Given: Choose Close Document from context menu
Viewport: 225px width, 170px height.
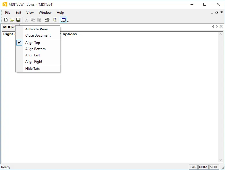Looking at the screenshot, I should point(38,35).
